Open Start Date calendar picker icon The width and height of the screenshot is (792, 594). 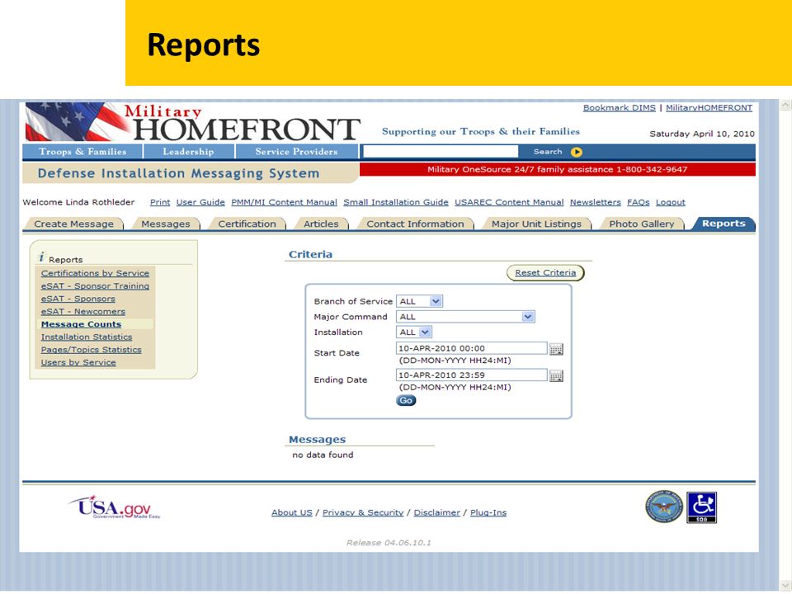[556, 349]
